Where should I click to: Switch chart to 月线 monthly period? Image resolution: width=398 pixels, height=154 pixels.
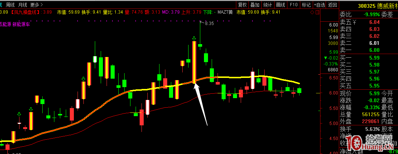pos(22,4)
